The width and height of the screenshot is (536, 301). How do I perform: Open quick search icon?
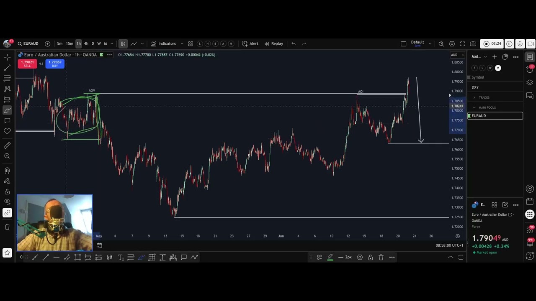441,43
